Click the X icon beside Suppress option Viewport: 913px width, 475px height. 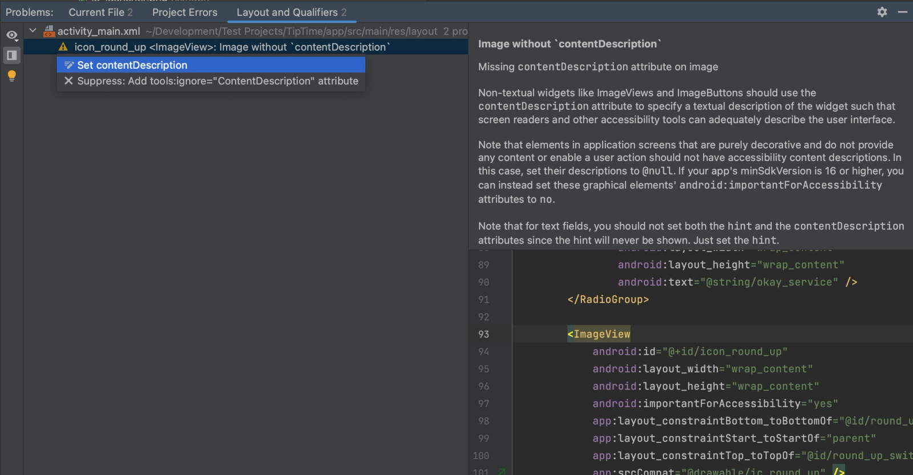[68, 81]
